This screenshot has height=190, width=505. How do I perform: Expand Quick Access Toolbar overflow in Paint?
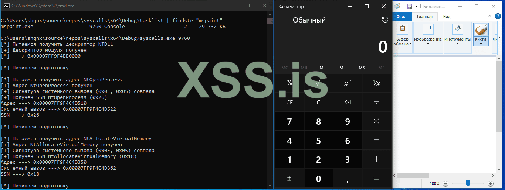pyautogui.click(x=416, y=7)
